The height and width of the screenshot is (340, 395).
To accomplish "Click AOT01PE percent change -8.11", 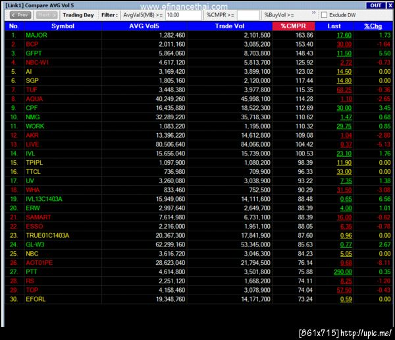I will 384,263.
